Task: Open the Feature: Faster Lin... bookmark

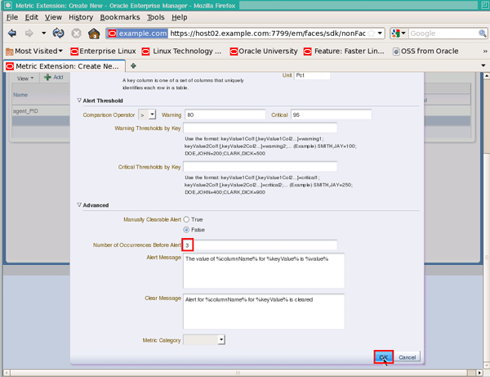Action: click(x=344, y=51)
